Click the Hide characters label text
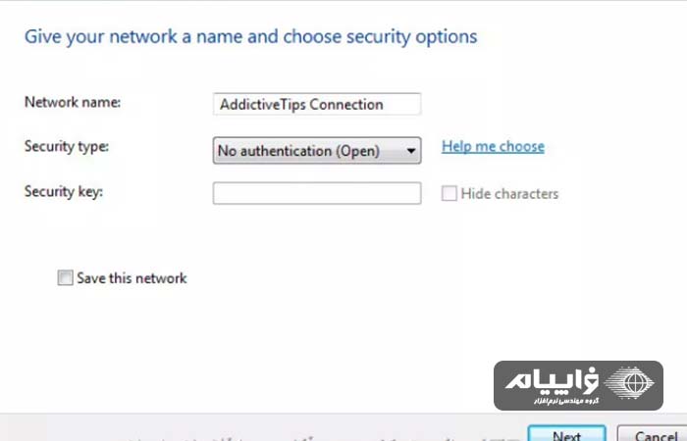Screen dimensions: 687x441 tap(509, 194)
